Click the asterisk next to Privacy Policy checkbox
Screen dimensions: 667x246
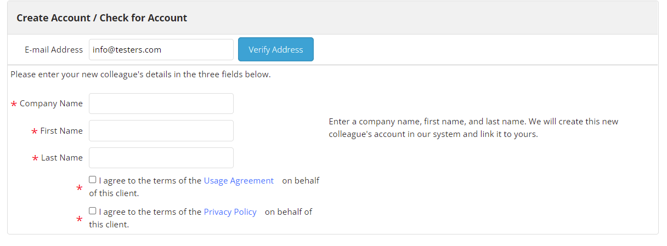80,220
